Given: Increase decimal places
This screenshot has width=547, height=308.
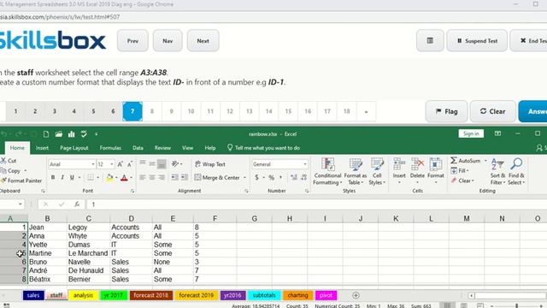Looking at the screenshot, I should point(294,177).
